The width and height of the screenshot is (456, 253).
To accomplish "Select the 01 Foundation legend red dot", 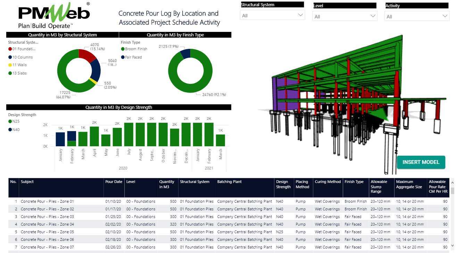I will pyautogui.click(x=10, y=49).
